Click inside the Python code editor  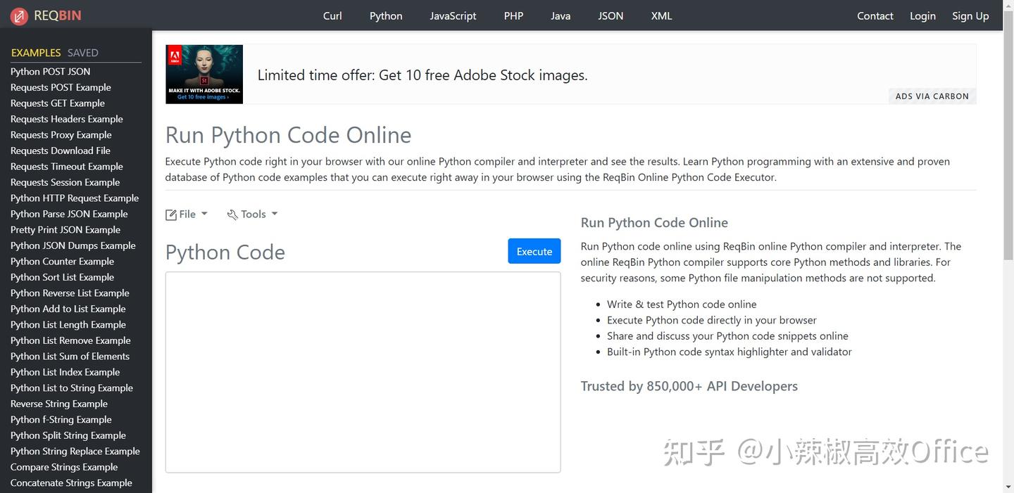362,371
